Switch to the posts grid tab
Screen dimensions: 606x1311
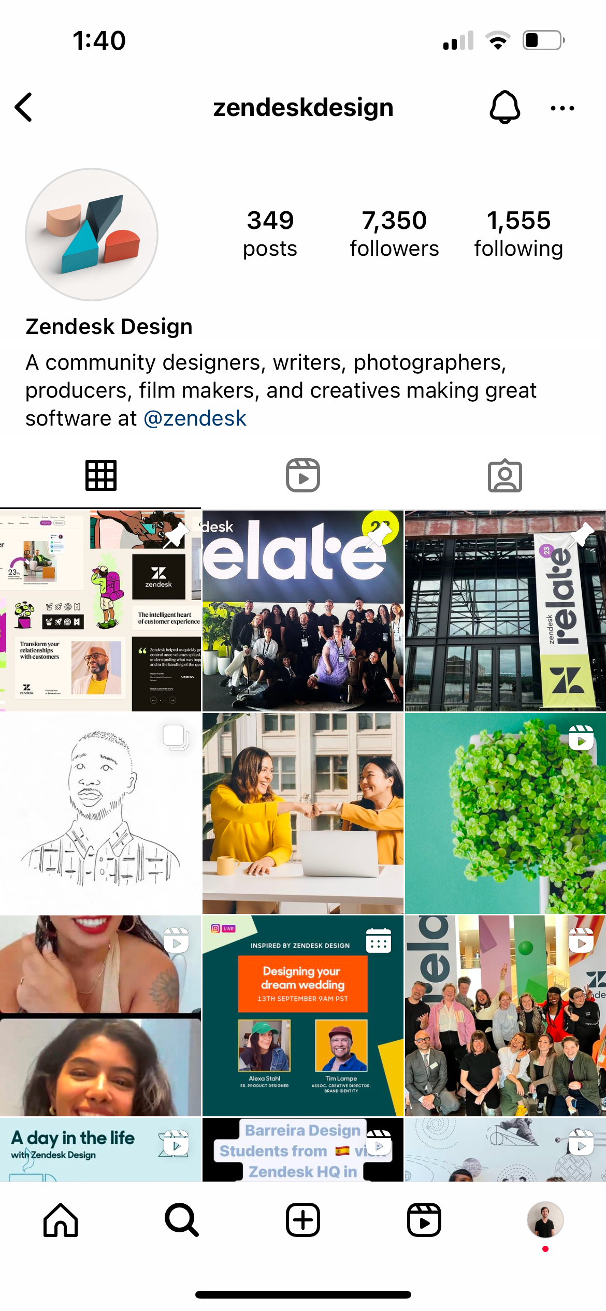pos(101,475)
